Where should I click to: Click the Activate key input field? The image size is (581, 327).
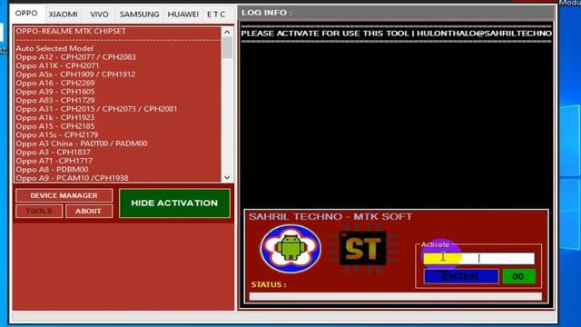coord(478,258)
